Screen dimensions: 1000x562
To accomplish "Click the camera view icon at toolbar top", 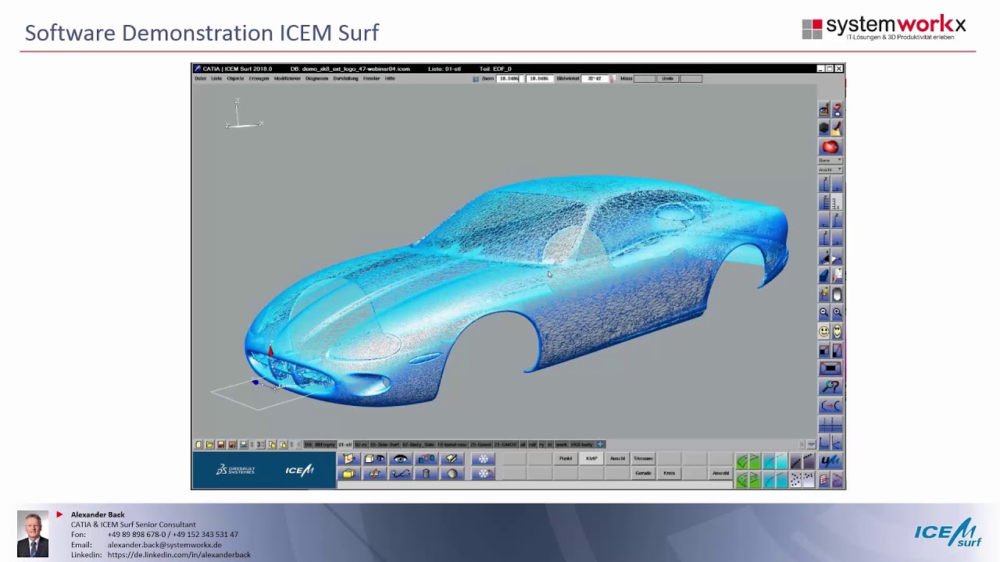I will (x=823, y=109).
